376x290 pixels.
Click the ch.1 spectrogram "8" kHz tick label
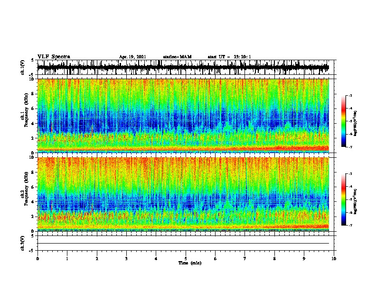33,94
